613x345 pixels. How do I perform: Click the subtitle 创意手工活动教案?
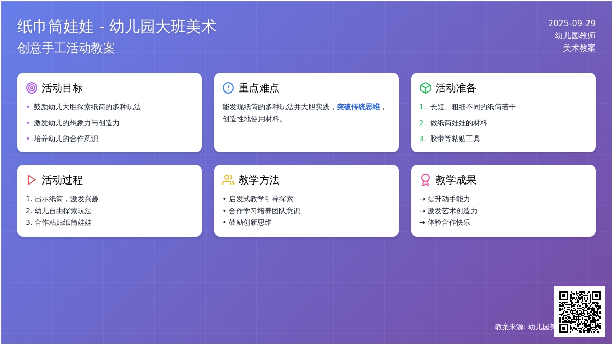[x=66, y=48]
